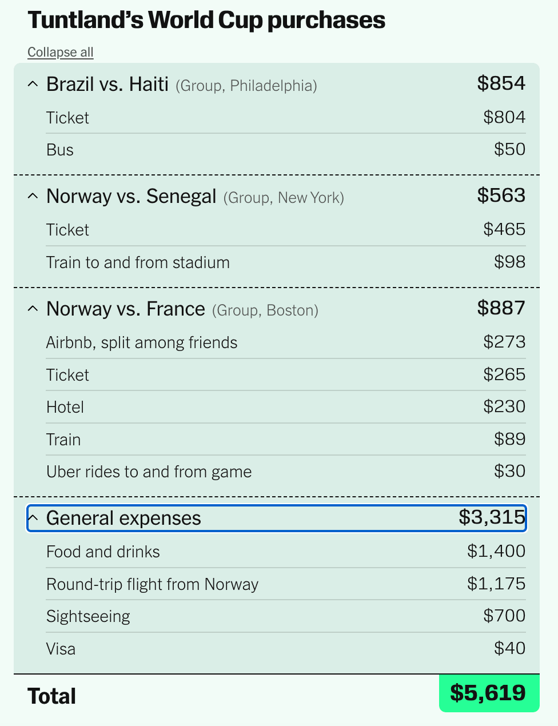
Task: Click the Total label at bottom
Action: (52, 696)
